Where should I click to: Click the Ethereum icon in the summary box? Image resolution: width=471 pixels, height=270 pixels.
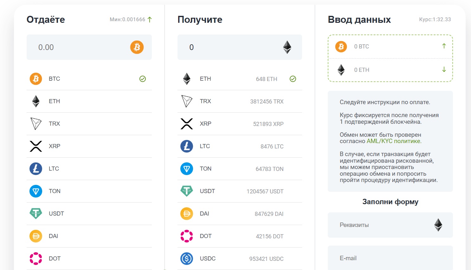(x=341, y=70)
